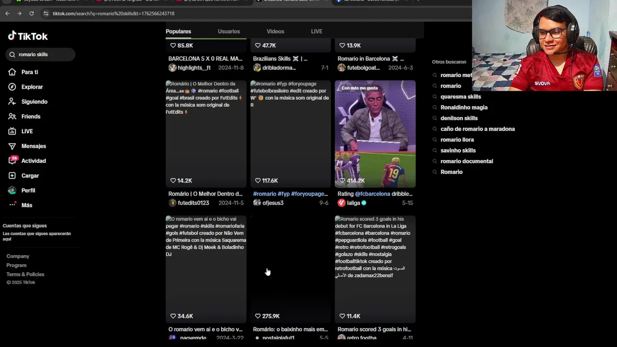Open Romario scored 3 goals video card
This screenshot has height=347, width=617.
(375, 269)
